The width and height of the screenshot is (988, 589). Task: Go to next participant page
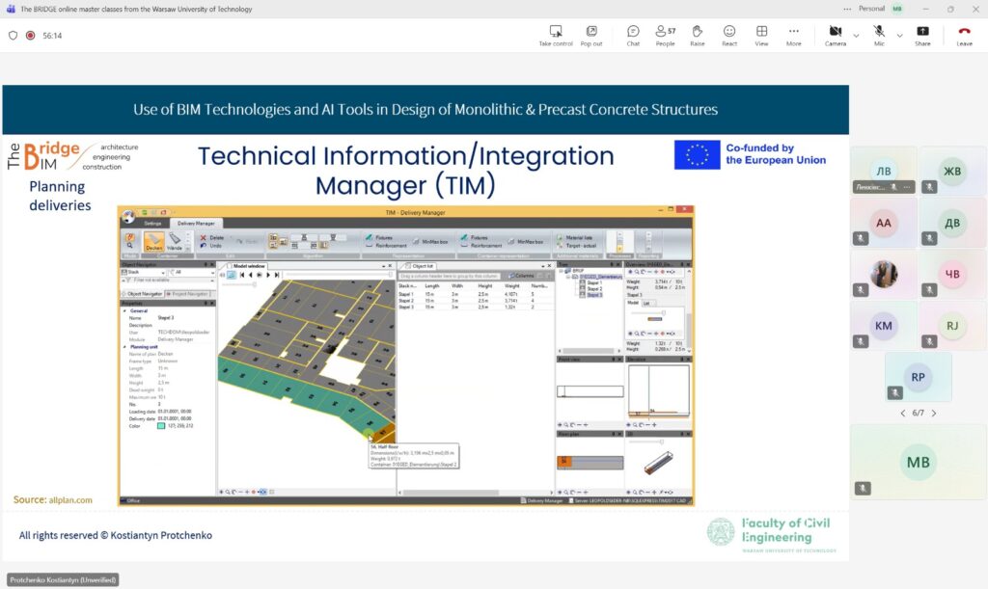[934, 413]
